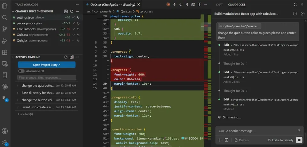Open the Search view in activity bar

click(5, 18)
